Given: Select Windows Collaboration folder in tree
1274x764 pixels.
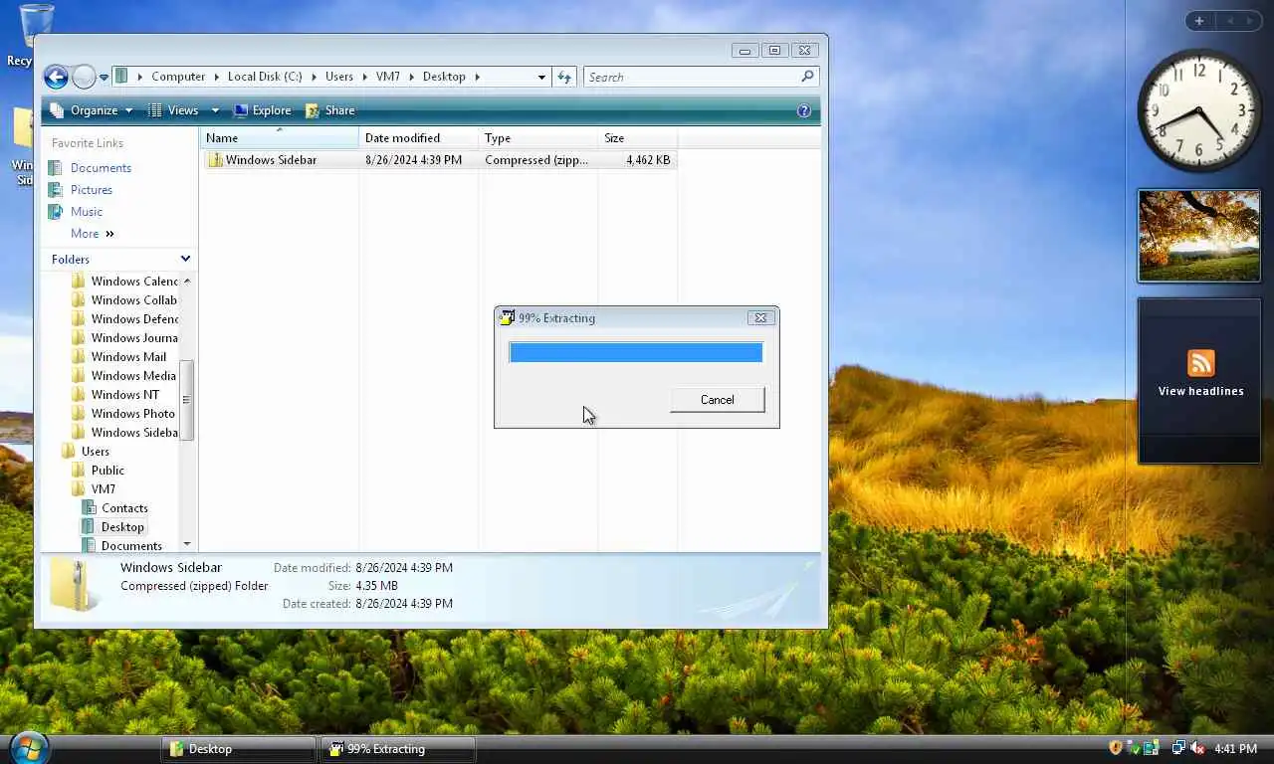Looking at the screenshot, I should point(133,300).
